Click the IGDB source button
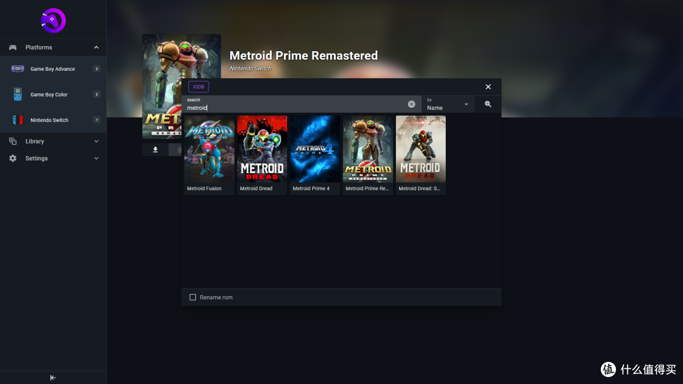Image resolution: width=683 pixels, height=384 pixels. [199, 87]
